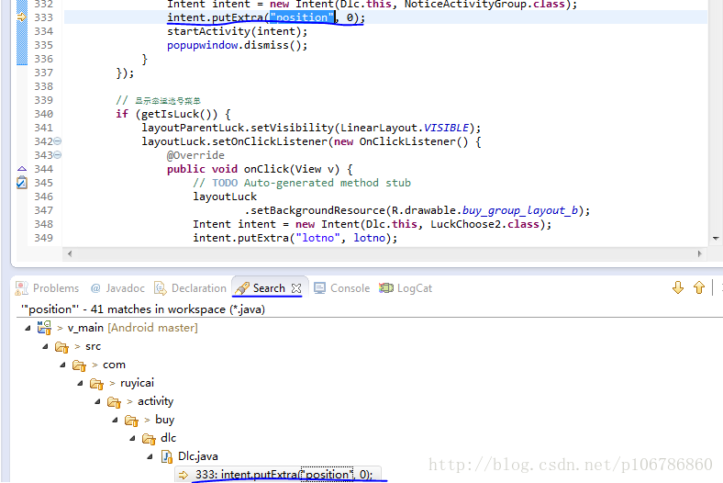Collapse the src folder node
Image resolution: width=723 pixels, height=483 pixels.
click(45, 346)
